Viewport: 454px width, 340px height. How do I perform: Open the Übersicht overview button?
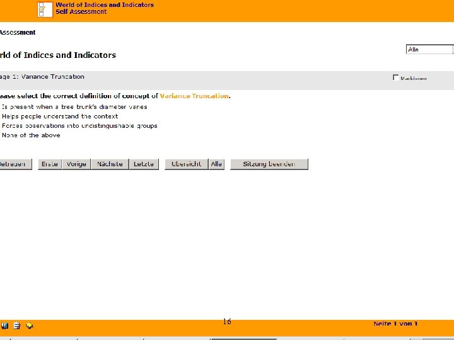187,164
